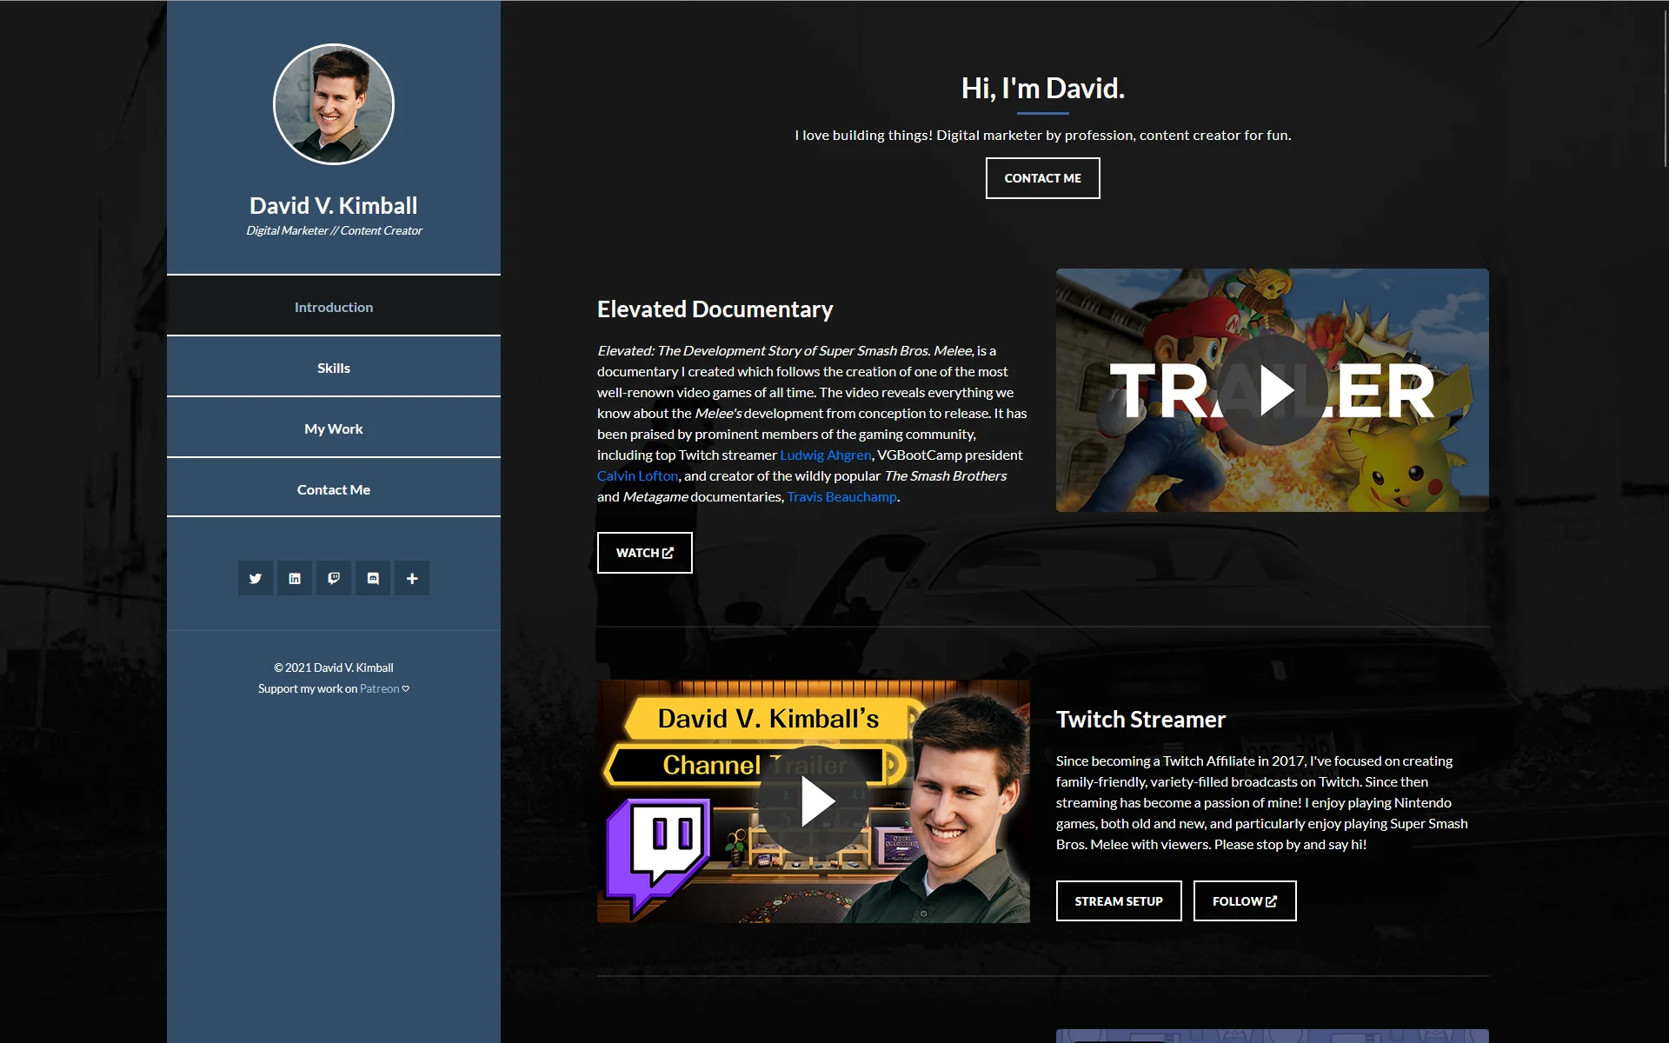
Task: Click the STREAM SETUP button
Action: [1118, 900]
